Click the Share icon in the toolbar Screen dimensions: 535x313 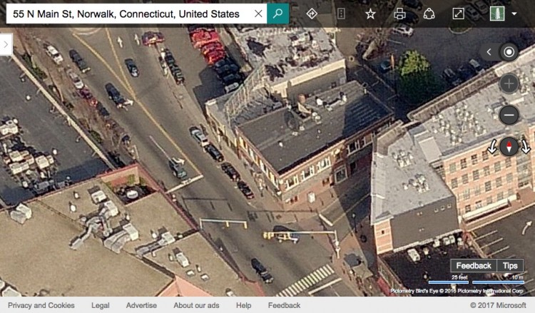429,14
